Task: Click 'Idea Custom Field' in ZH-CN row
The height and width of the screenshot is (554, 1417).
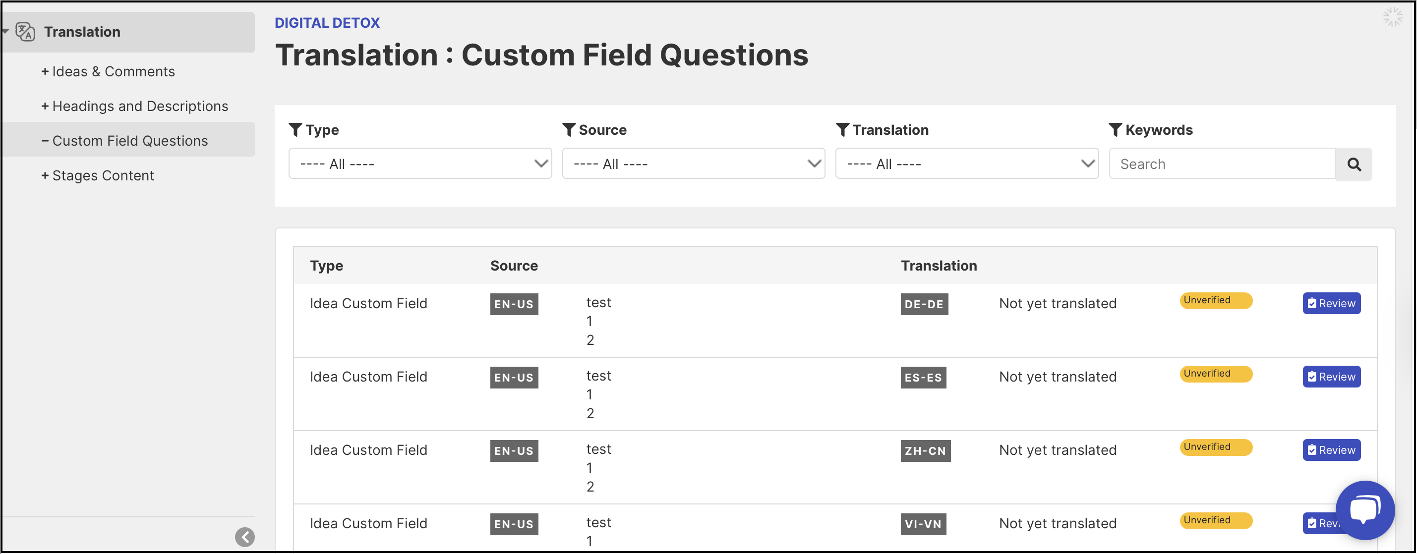Action: point(368,450)
